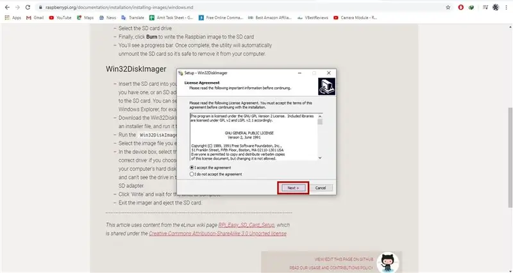Viewport: 513px width, 273px height.
Task: Open the Apps bookmark shortcut
Action: point(13,18)
